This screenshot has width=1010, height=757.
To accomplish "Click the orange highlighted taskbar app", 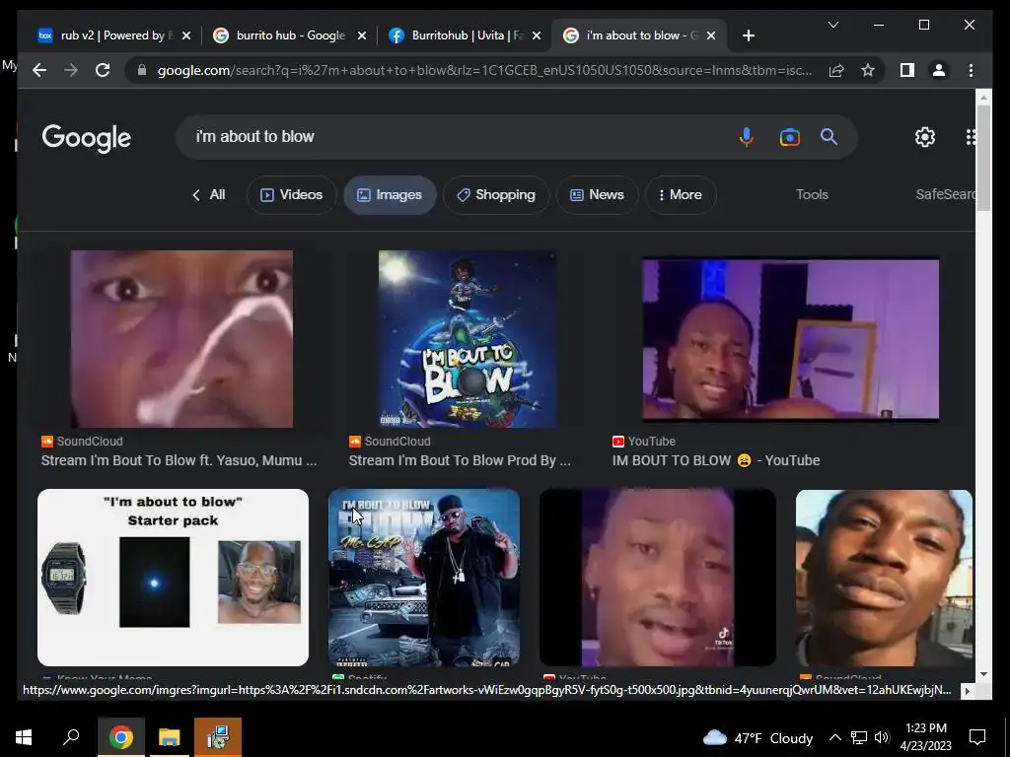I will click(x=218, y=737).
